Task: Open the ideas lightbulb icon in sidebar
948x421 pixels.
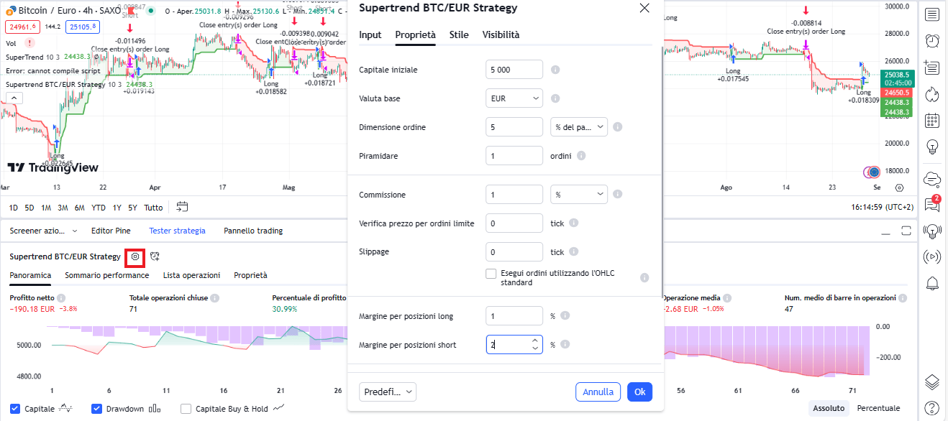Action: [x=932, y=147]
